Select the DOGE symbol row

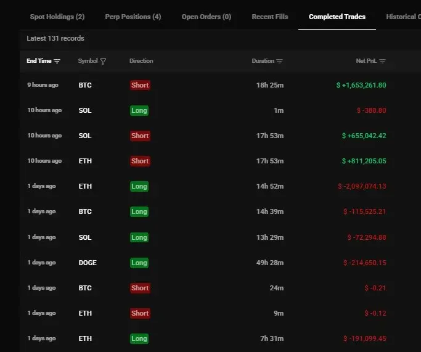tap(88, 263)
